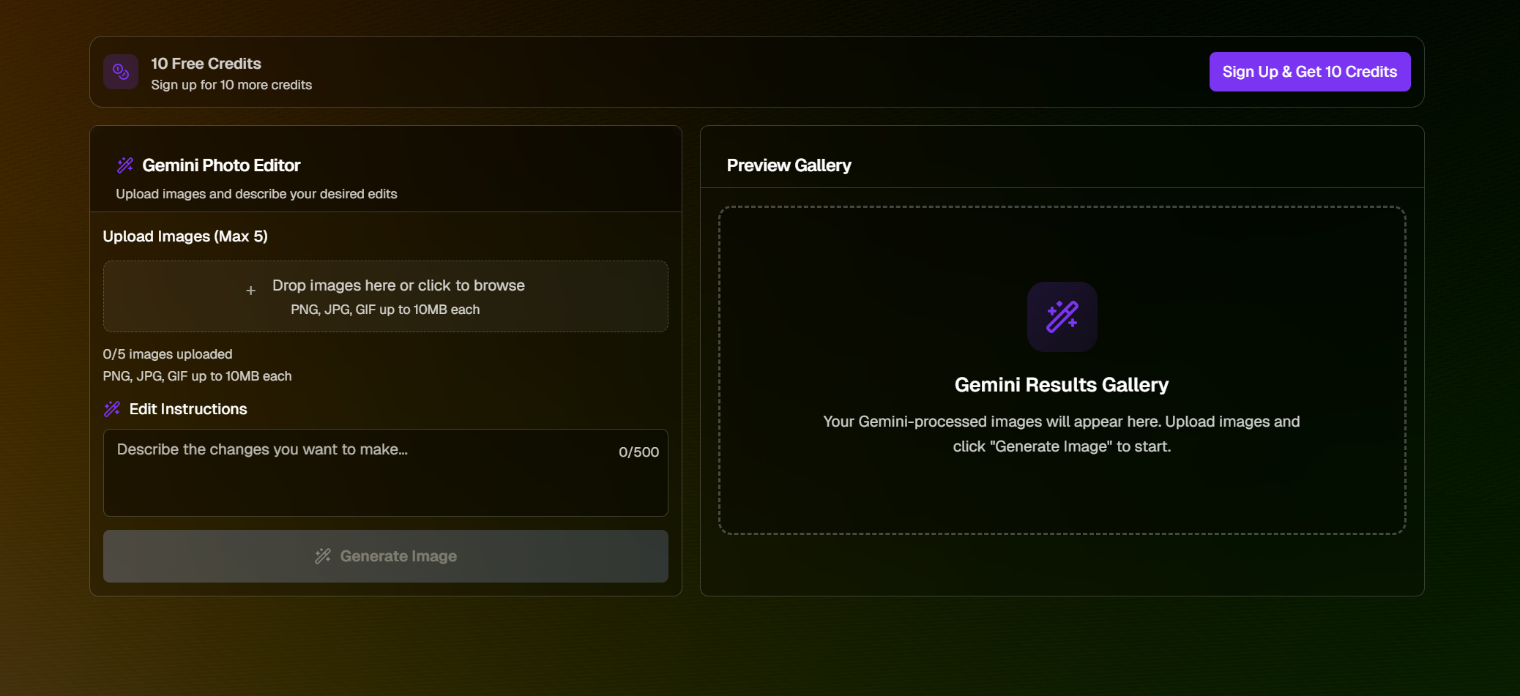Image resolution: width=1520 pixels, height=696 pixels.
Task: Click 'Upload images and describe your desired edits' subtitle
Action: click(256, 194)
